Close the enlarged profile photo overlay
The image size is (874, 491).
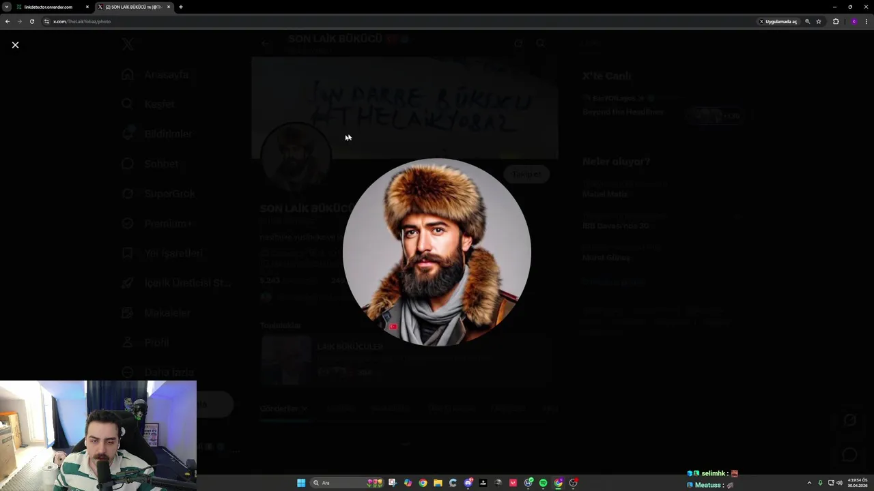pos(15,45)
